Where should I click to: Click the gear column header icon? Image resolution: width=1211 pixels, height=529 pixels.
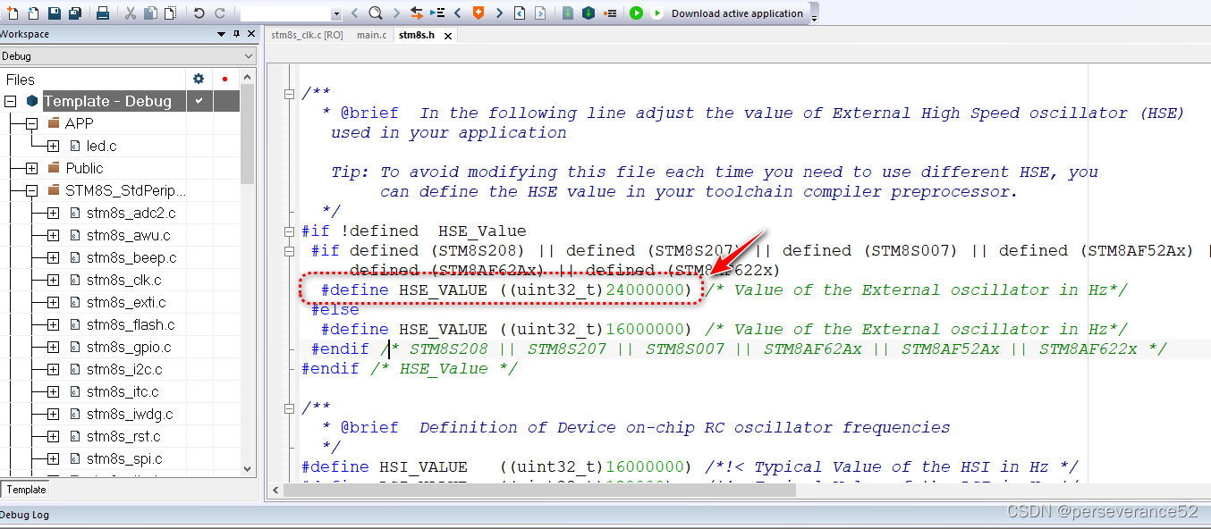pyautogui.click(x=199, y=80)
